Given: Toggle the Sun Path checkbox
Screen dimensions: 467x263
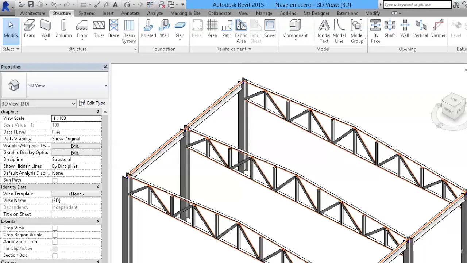Looking at the screenshot, I should [55, 180].
